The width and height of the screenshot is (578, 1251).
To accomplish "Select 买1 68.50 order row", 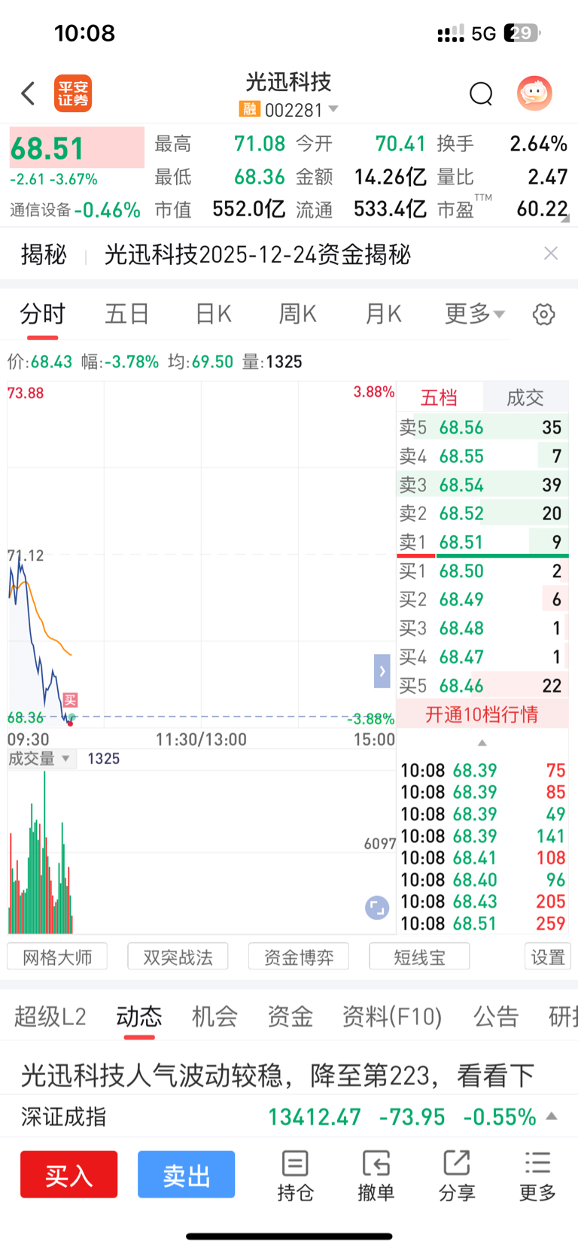I will tap(482, 571).
